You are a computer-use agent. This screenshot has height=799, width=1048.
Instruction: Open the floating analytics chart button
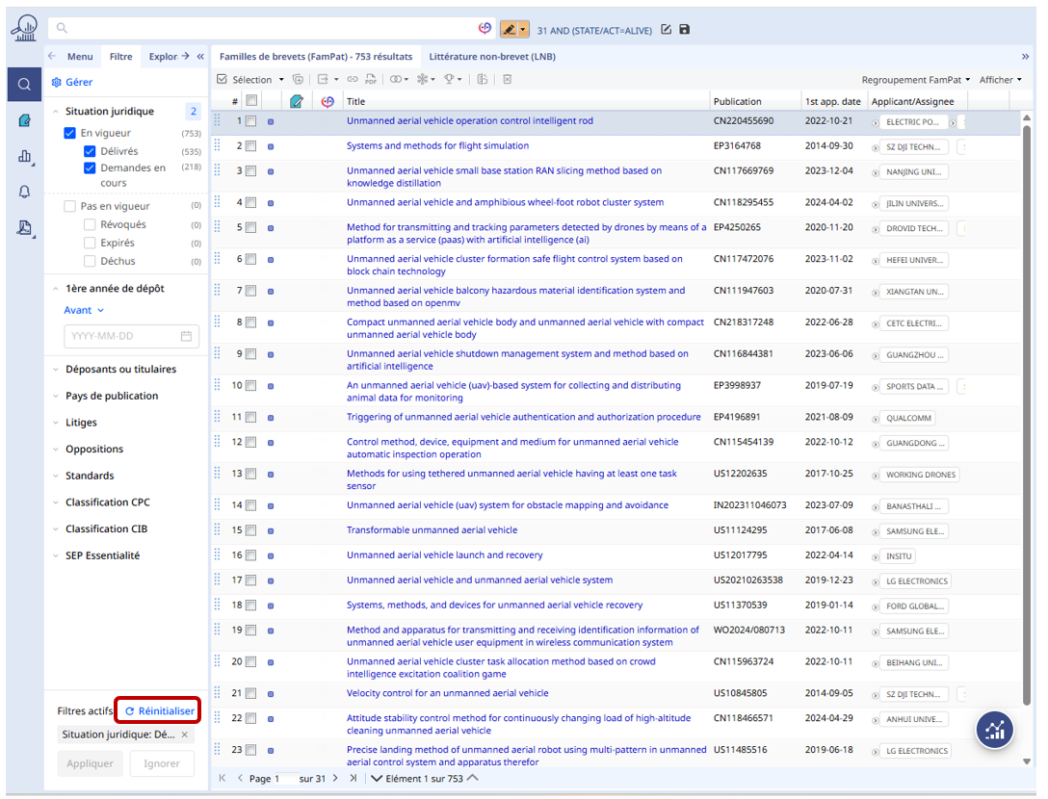(x=995, y=731)
